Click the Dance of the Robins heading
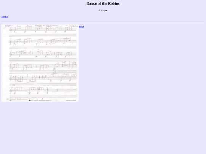Viewport: 206px width, 154px height. [x=103, y=3]
